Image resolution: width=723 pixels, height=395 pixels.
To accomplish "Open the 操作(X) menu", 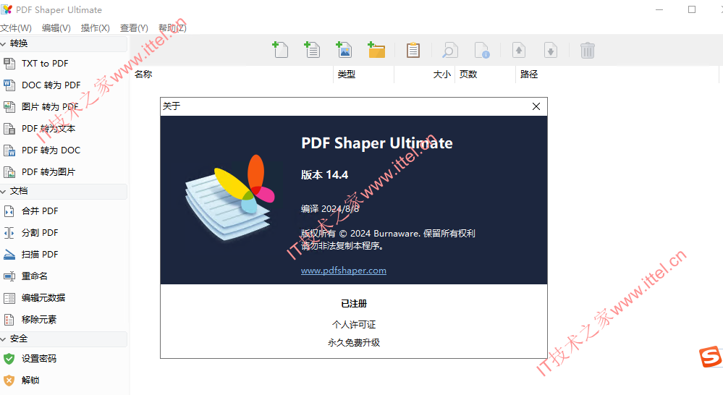I will 96,28.
